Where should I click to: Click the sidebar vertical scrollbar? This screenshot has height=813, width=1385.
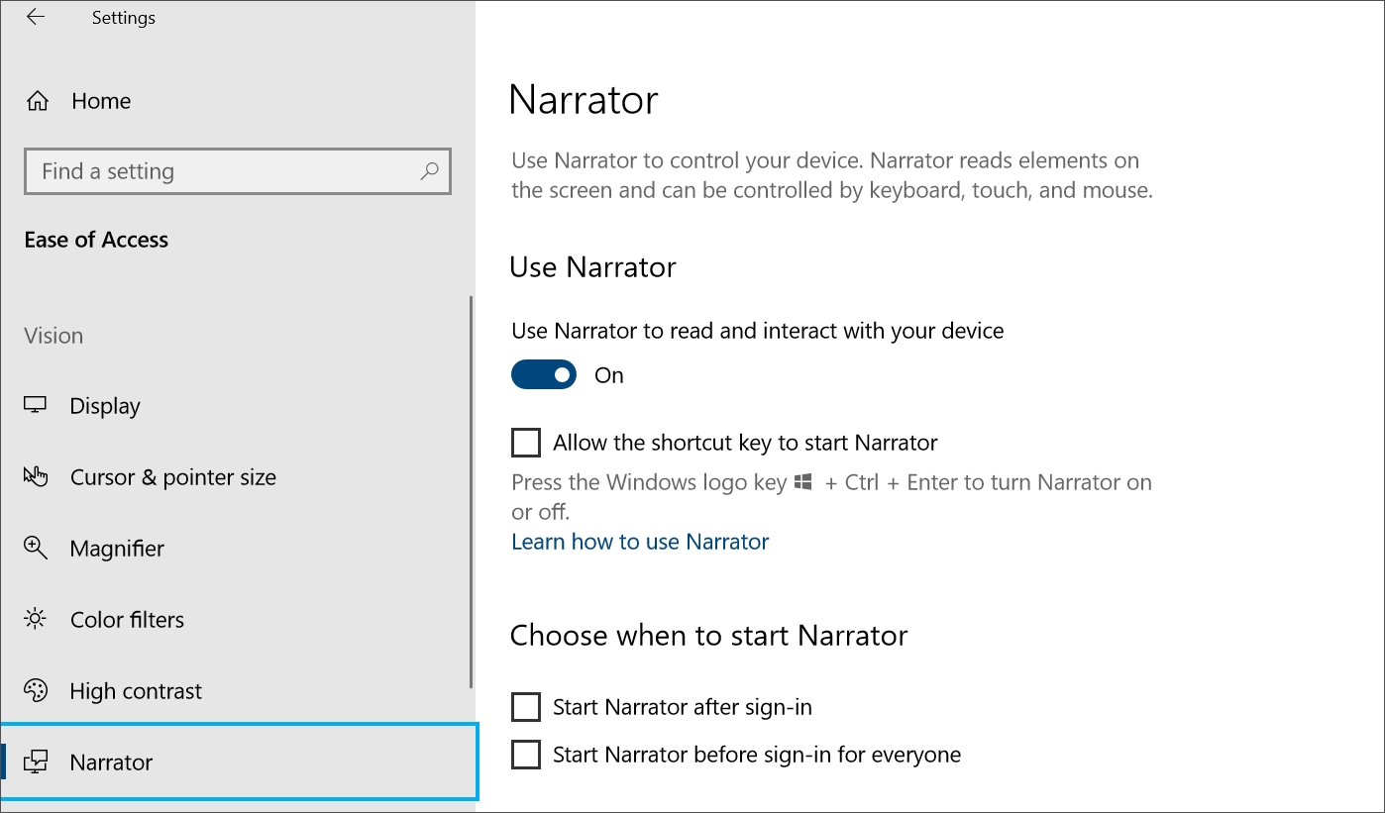[x=472, y=492]
